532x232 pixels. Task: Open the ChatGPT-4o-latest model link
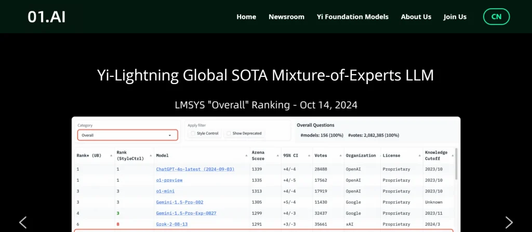point(195,169)
